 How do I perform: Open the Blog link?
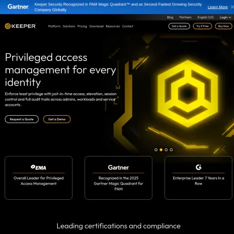pyautogui.click(x=170, y=17)
